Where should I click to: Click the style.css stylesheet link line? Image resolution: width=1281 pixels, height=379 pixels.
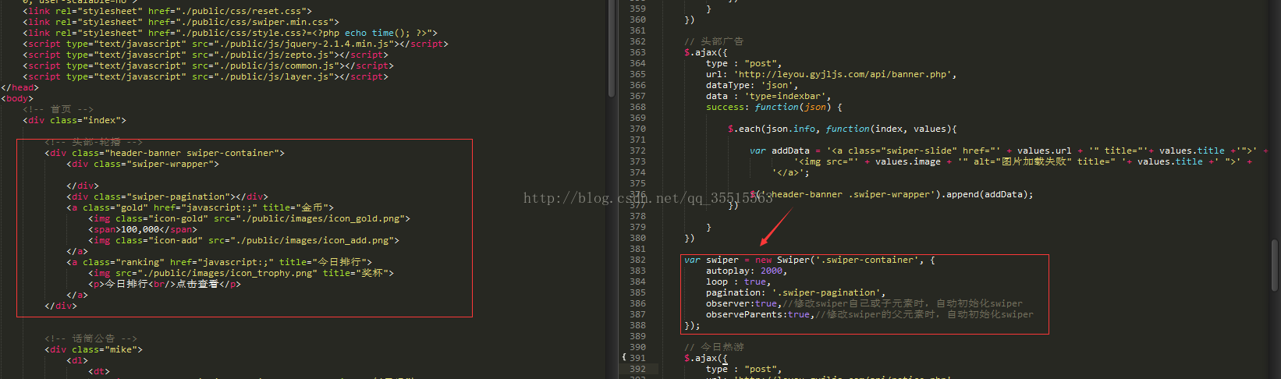[230, 33]
